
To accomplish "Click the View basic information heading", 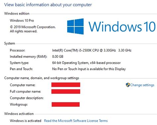I will tap(48, 5).
